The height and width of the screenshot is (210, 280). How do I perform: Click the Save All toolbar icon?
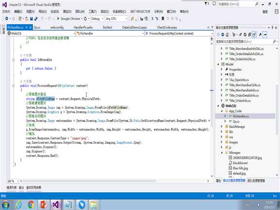click(36, 18)
